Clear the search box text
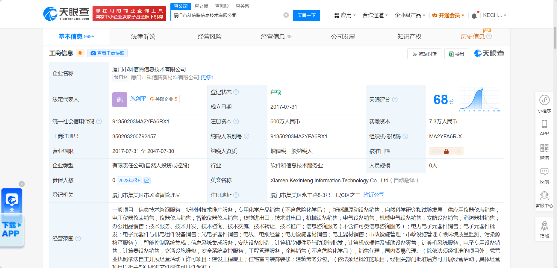The height and width of the screenshot is (268, 557). point(286,15)
